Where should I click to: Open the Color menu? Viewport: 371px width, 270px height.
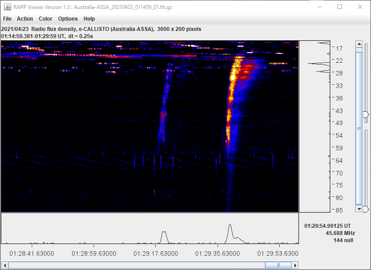tap(46, 19)
